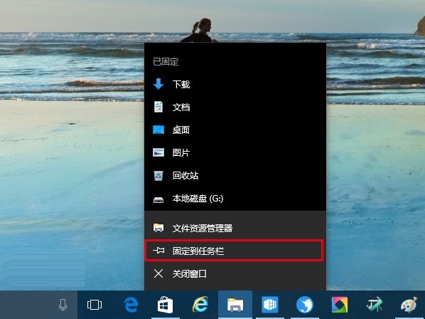
Task: Open the Task View button
Action: click(95, 305)
